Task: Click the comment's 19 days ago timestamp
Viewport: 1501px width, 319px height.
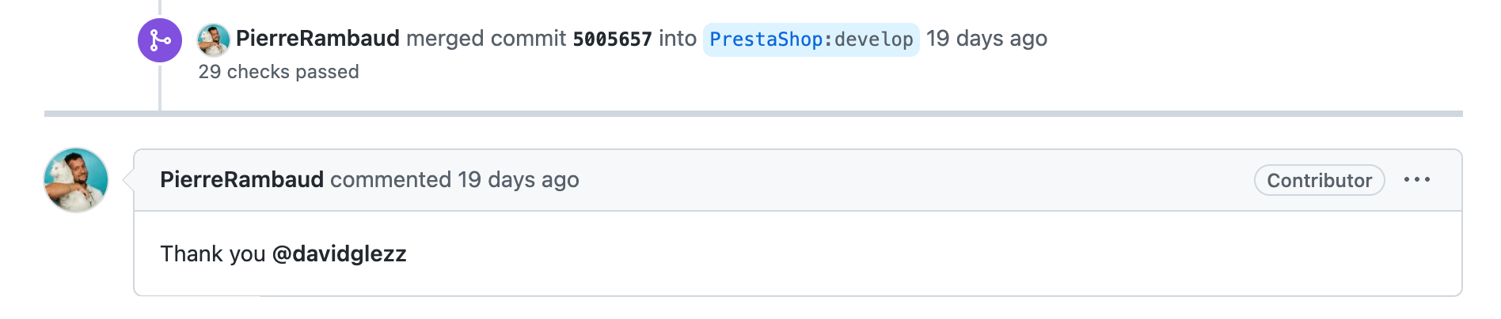Action: 519,179
